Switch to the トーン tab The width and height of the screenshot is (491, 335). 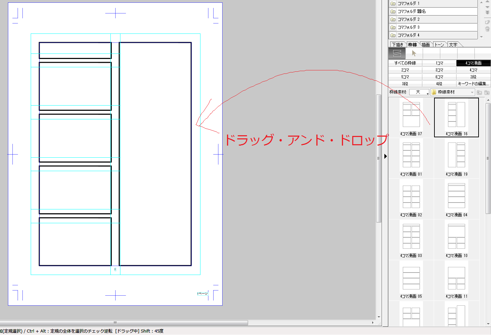coord(439,45)
